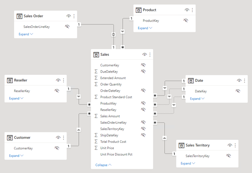Open the Reseller table more options menu
Image resolution: width=252 pixels, height=173 pixels.
click(63, 80)
